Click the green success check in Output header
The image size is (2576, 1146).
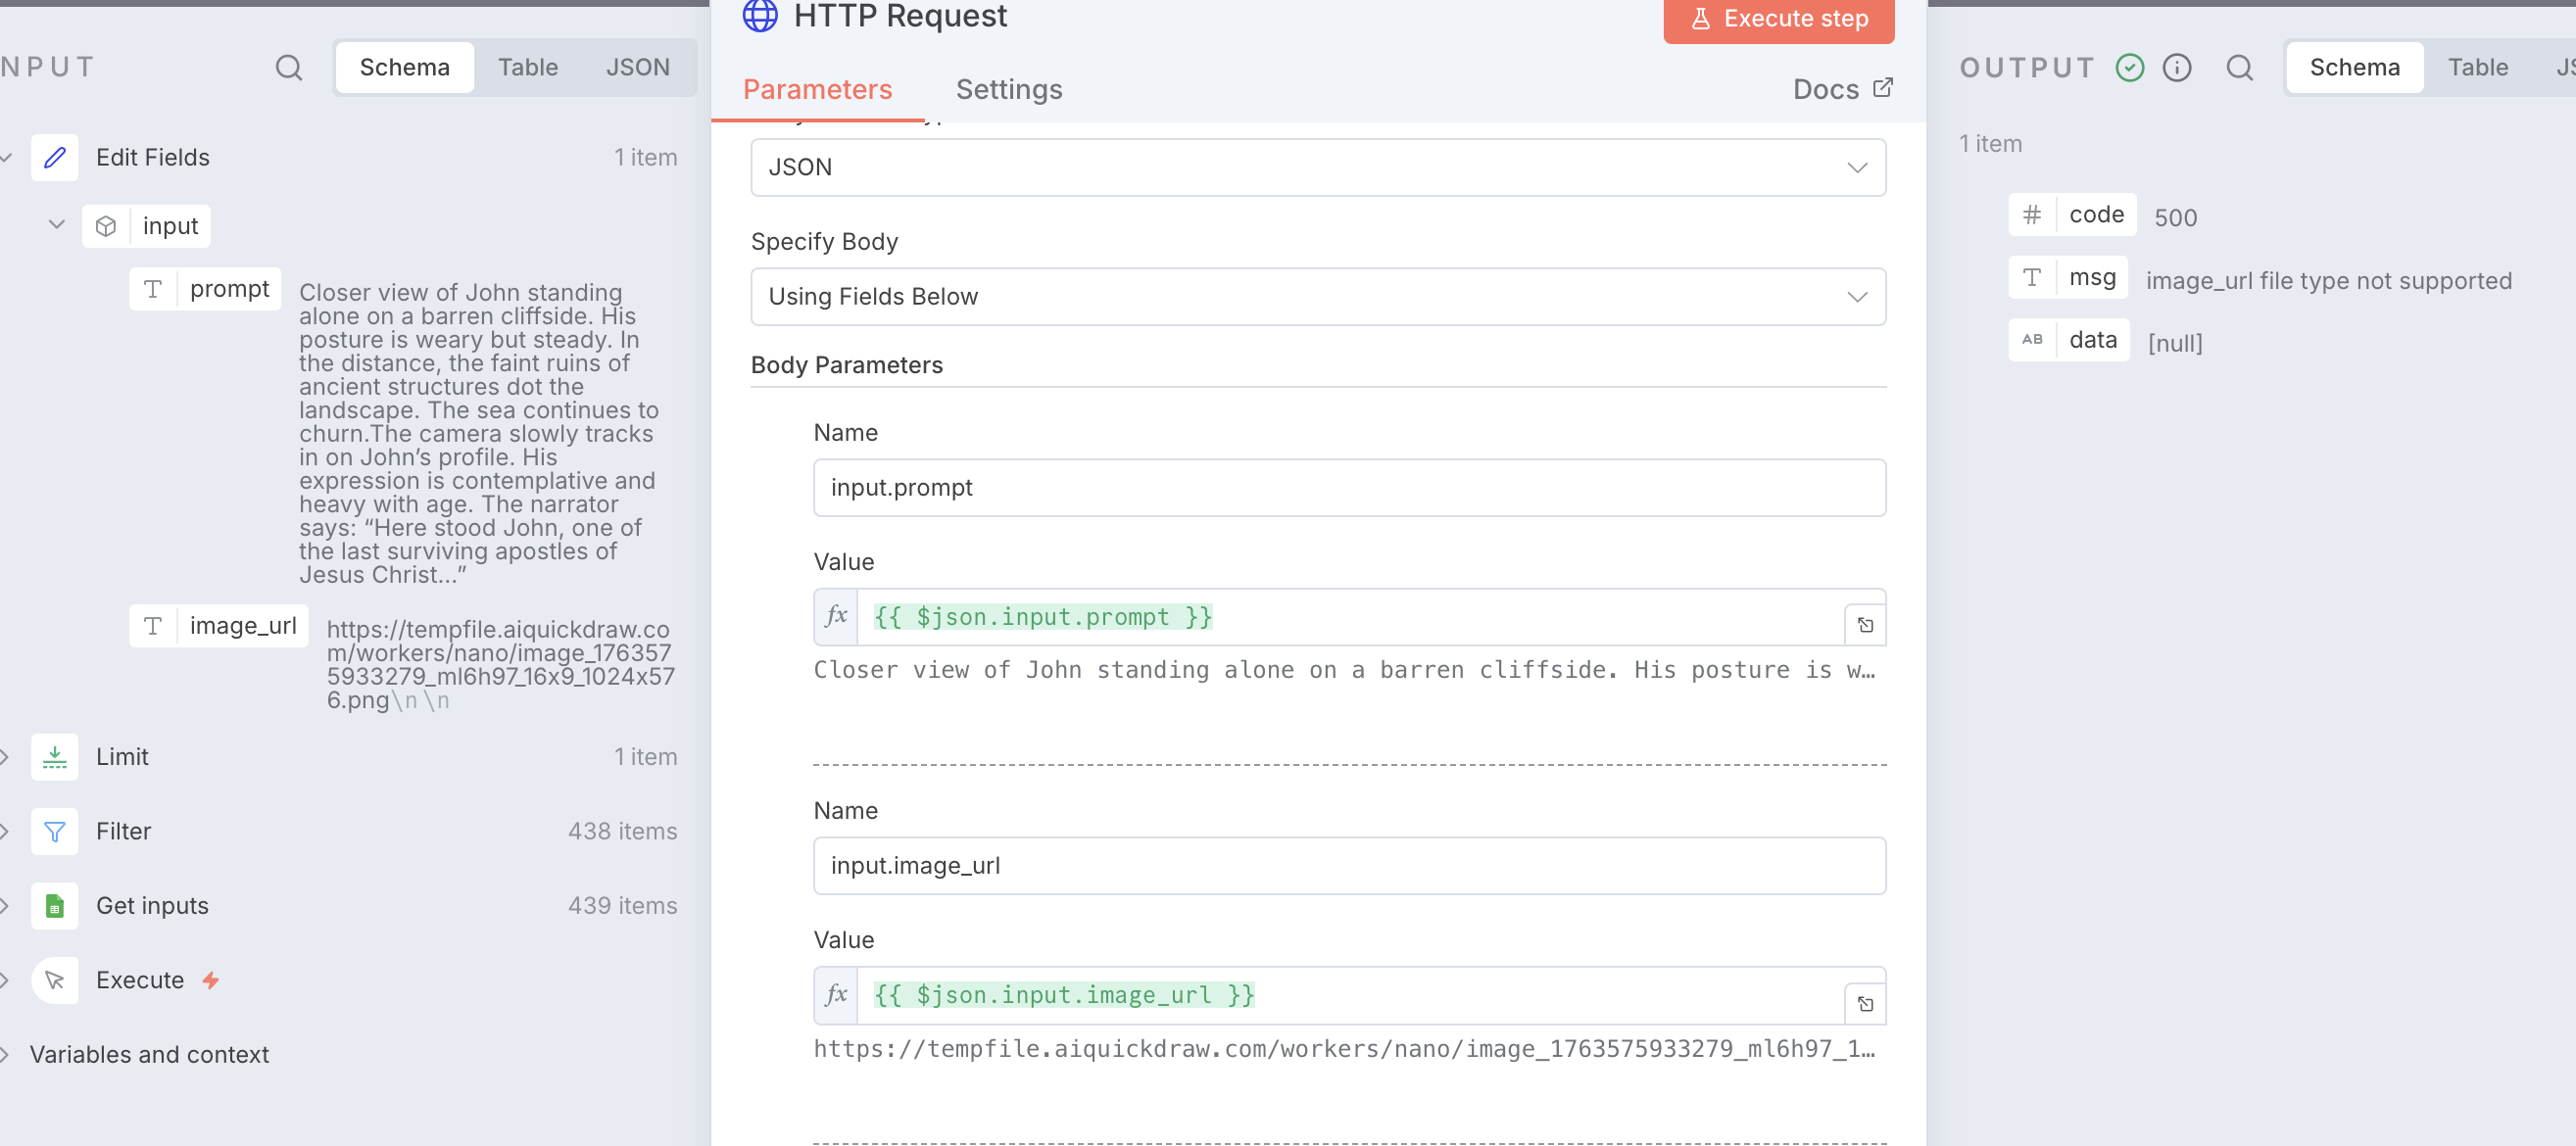click(2130, 67)
